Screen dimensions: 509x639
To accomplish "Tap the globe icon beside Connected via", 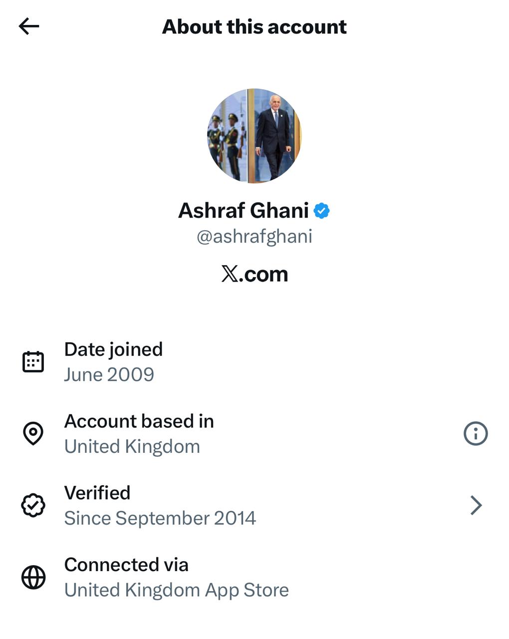I will click(33, 577).
